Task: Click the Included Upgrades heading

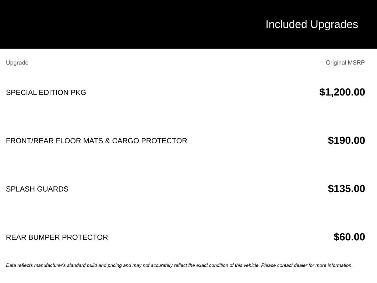Action: (311, 24)
